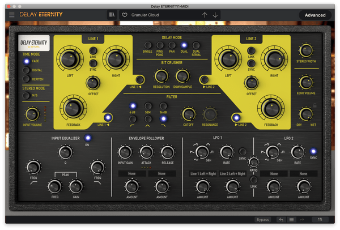Screen dimensions: 340x230
Task: Click the Line 1 Link button
Action: click(x=93, y=50)
